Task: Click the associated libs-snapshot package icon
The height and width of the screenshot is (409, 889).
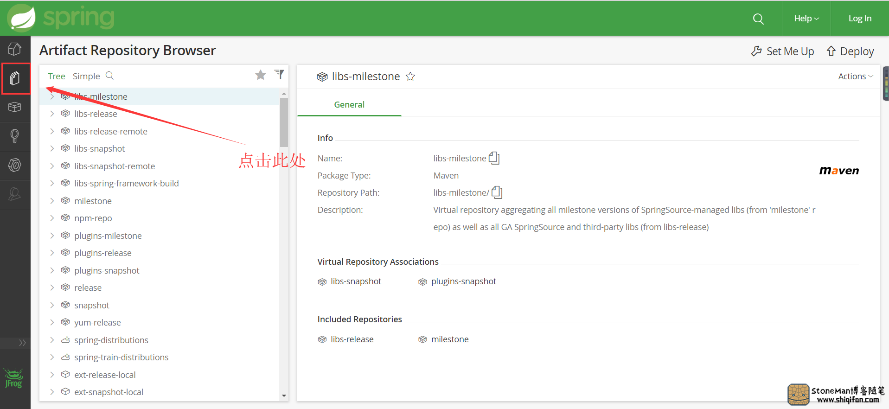Action: point(322,282)
